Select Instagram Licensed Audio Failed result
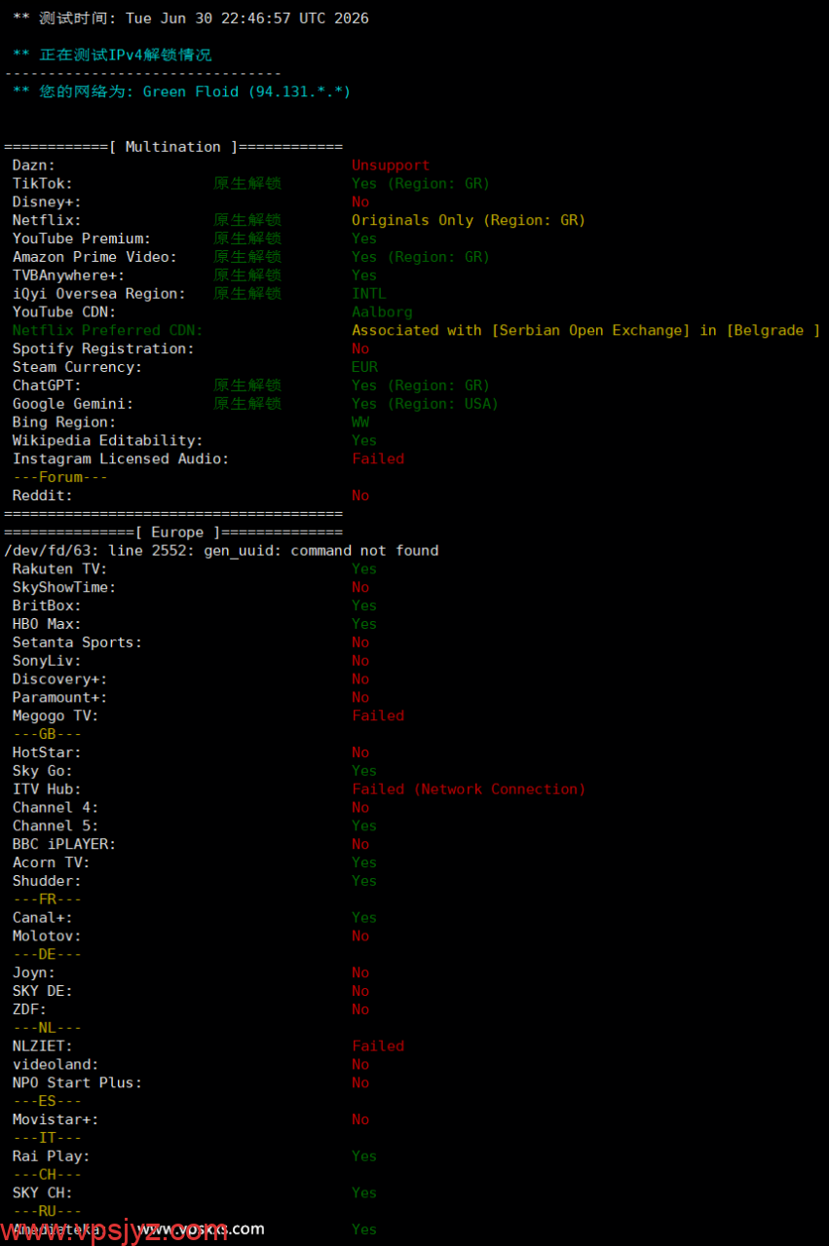 (378, 459)
